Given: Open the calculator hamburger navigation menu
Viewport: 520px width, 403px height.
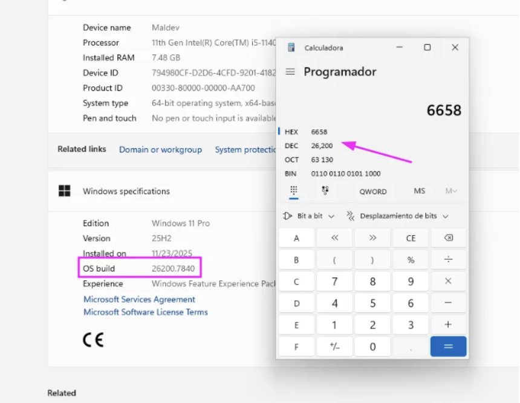Looking at the screenshot, I should (x=290, y=72).
